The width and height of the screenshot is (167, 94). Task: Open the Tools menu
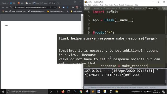(x=116, y=5)
